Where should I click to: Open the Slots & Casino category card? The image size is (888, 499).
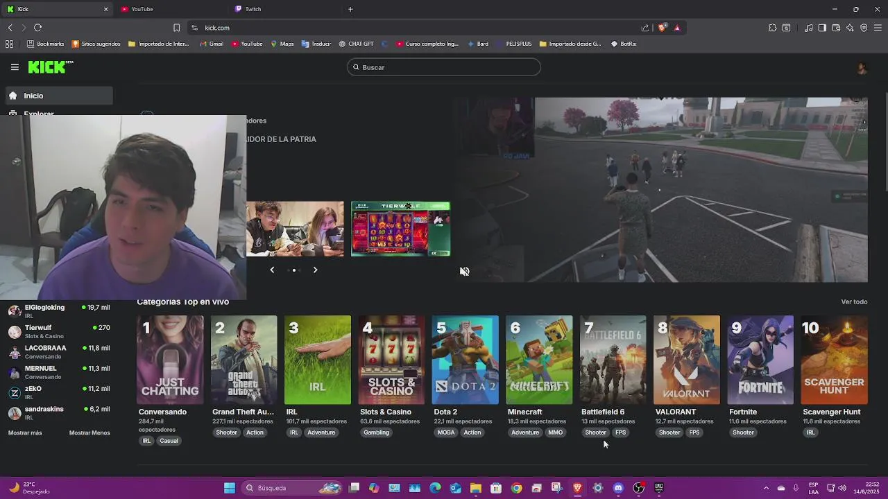pyautogui.click(x=391, y=360)
